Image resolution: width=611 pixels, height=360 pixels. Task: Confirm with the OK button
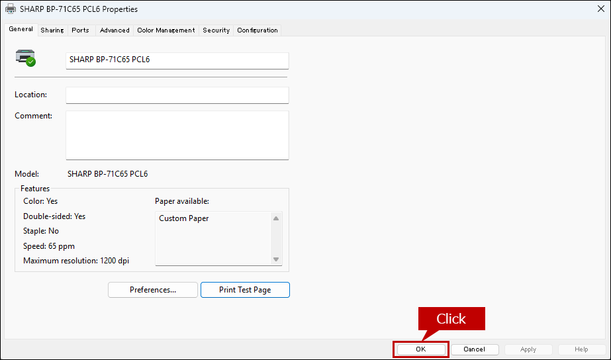[421, 349]
